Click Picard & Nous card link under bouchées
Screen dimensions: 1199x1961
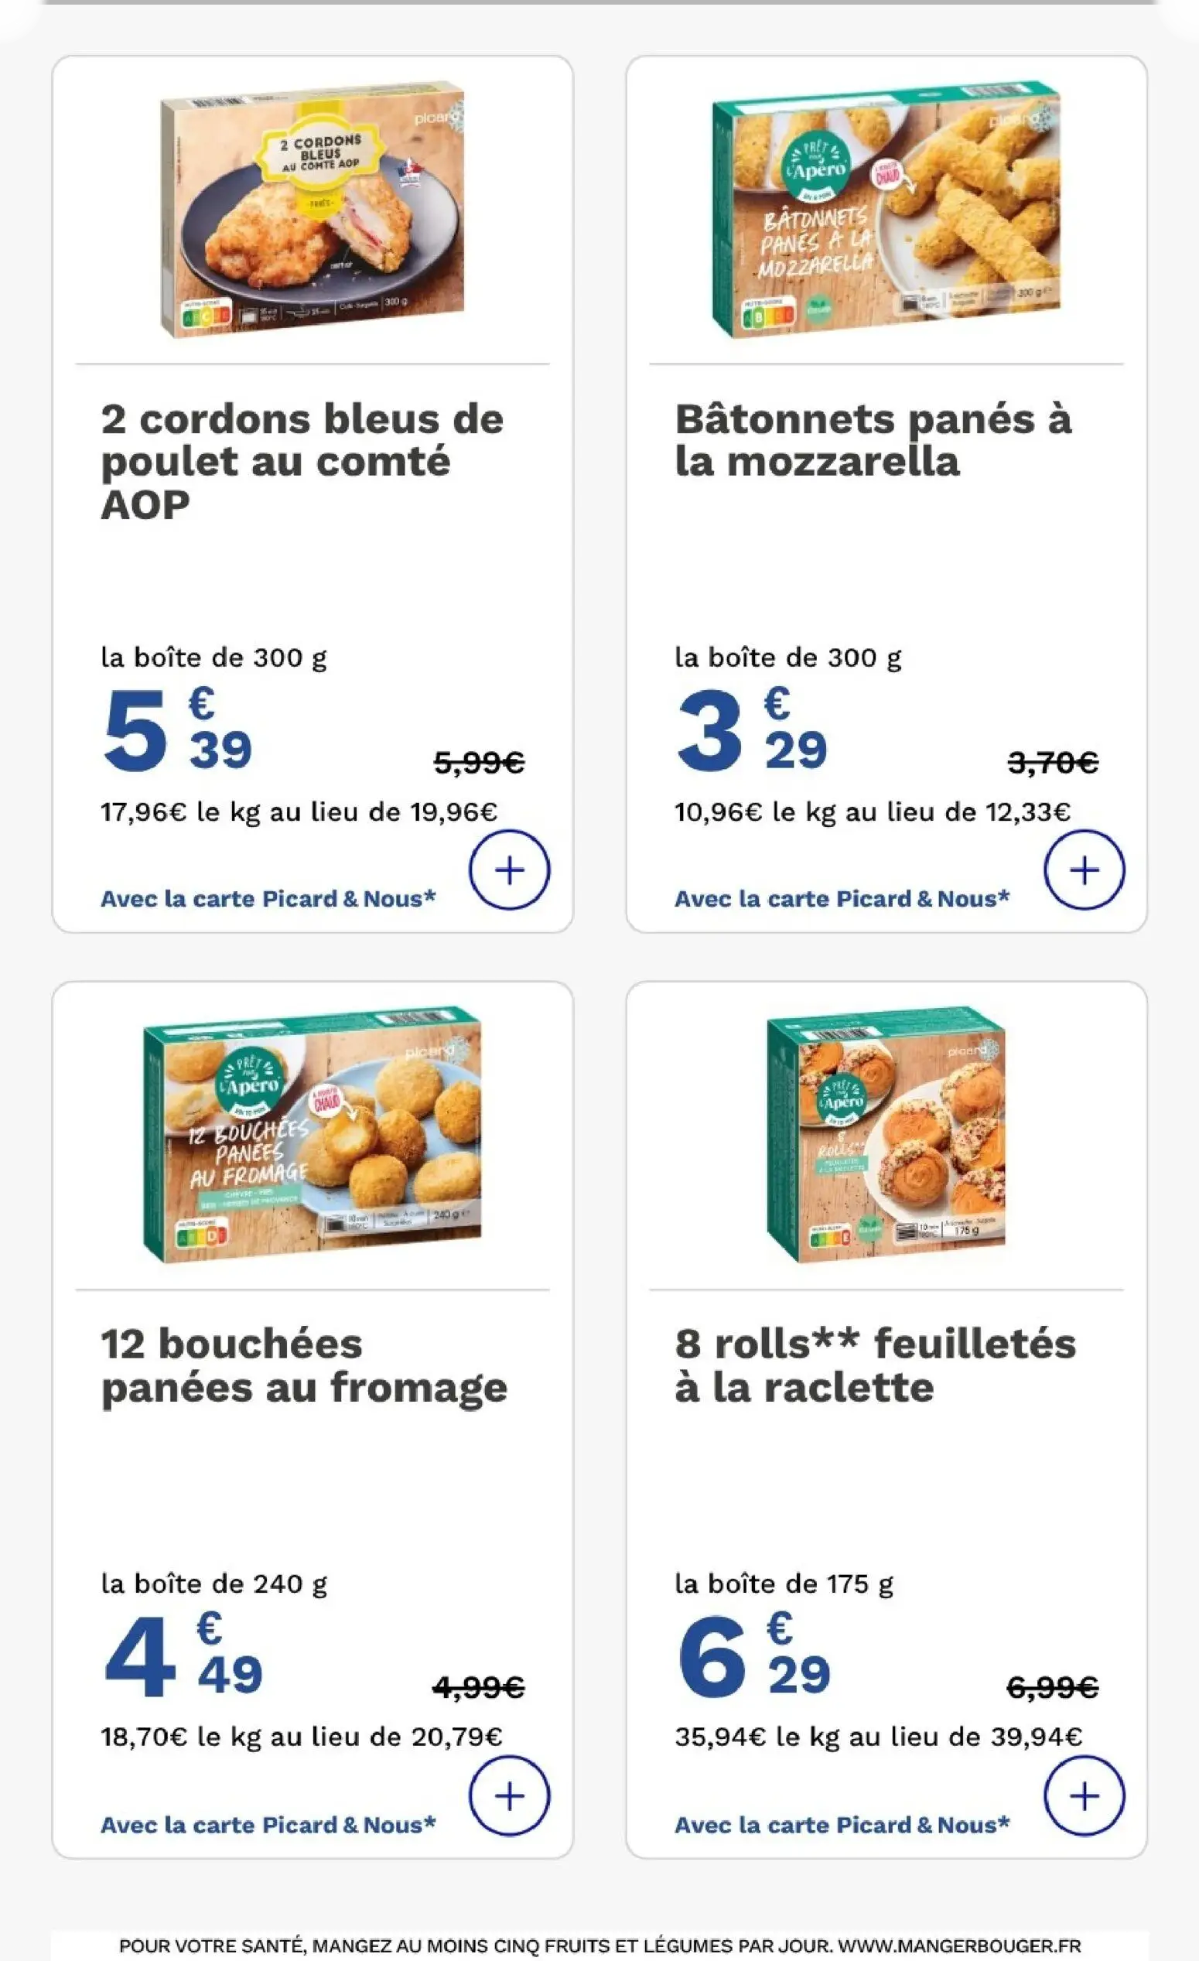(268, 1825)
